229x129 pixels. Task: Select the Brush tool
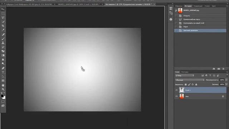(x=3, y=39)
